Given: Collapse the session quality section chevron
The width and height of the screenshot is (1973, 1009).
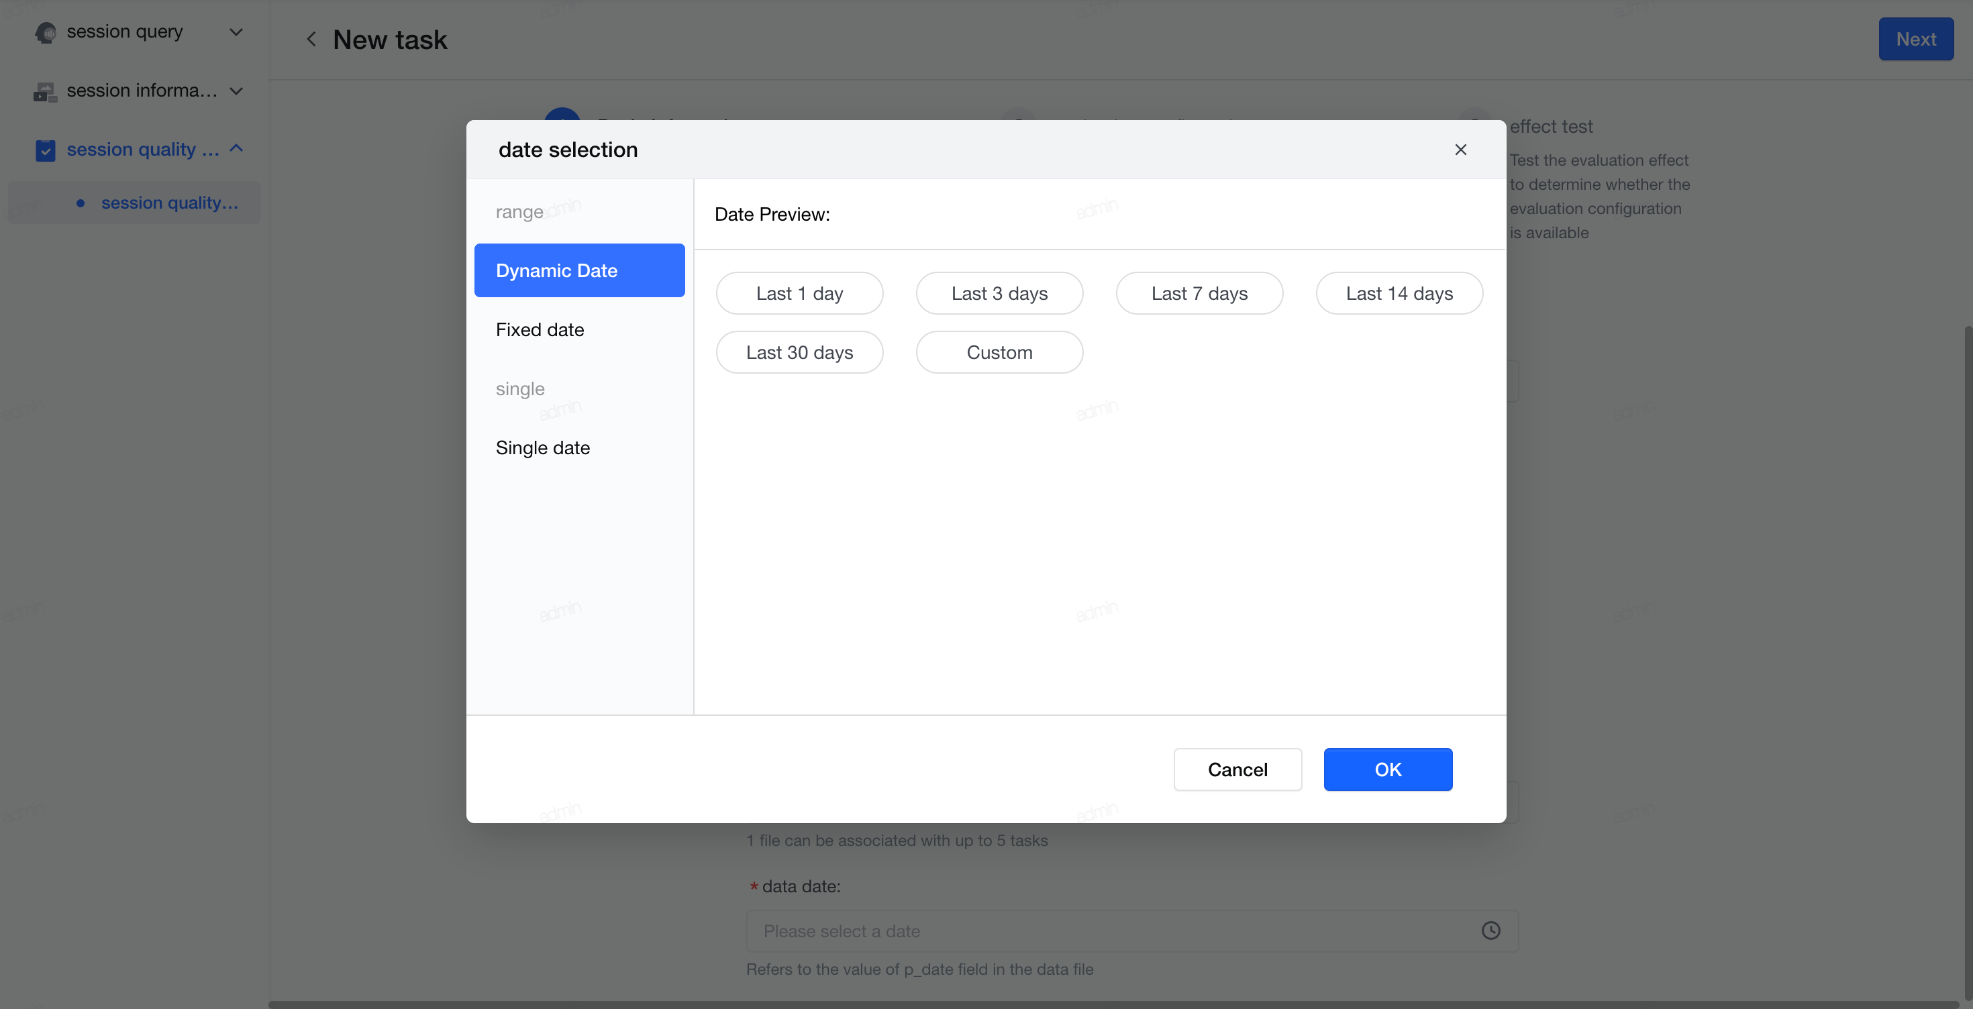Looking at the screenshot, I should pyautogui.click(x=236, y=148).
